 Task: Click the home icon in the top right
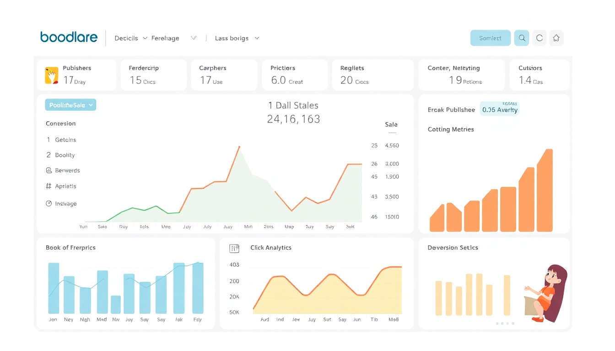[556, 38]
